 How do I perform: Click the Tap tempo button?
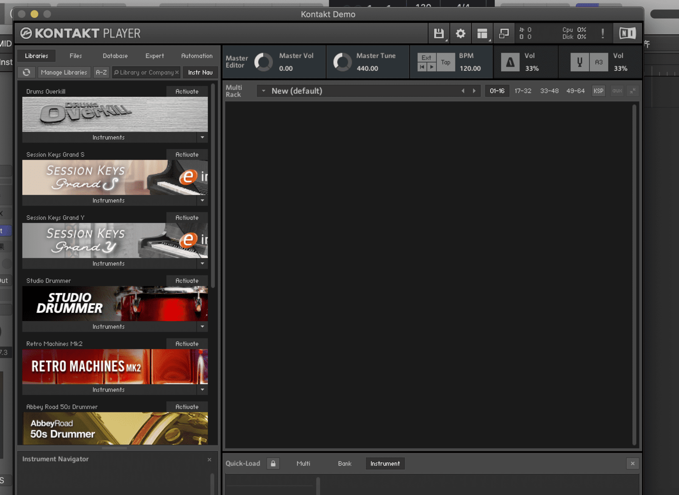pyautogui.click(x=446, y=62)
